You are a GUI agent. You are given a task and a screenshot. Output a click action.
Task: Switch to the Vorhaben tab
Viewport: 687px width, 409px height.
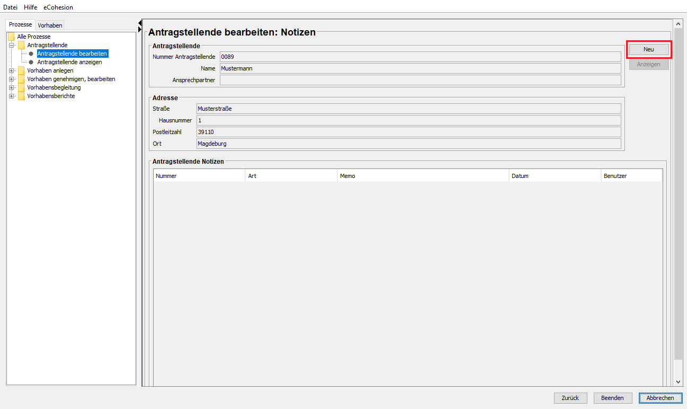[50, 25]
